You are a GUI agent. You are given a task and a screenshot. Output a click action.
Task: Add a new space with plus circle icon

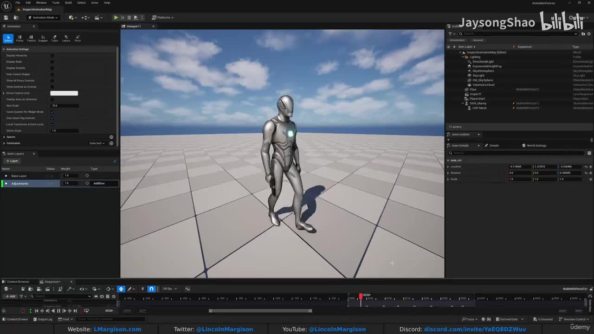[x=111, y=137]
